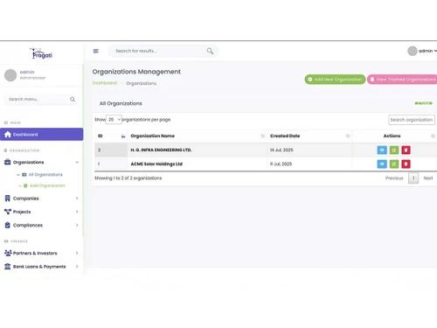Click the Bank Loans & Payments bank icon
This screenshot has height=328, width=437.
8,266
